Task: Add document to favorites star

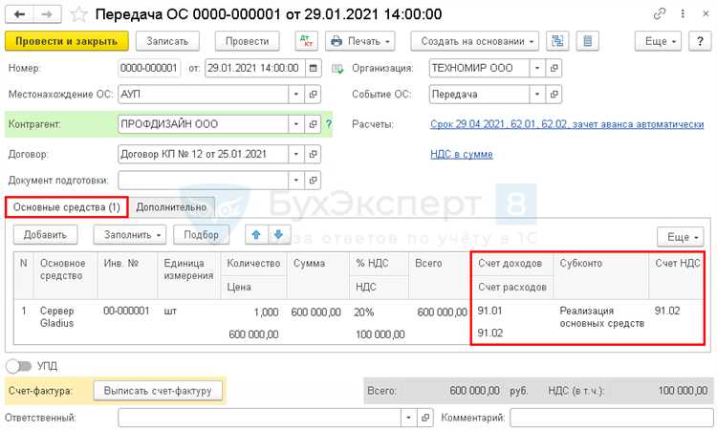Action: [78, 14]
